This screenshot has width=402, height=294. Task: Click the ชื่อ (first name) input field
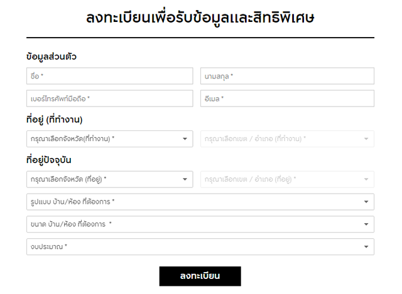(109, 76)
